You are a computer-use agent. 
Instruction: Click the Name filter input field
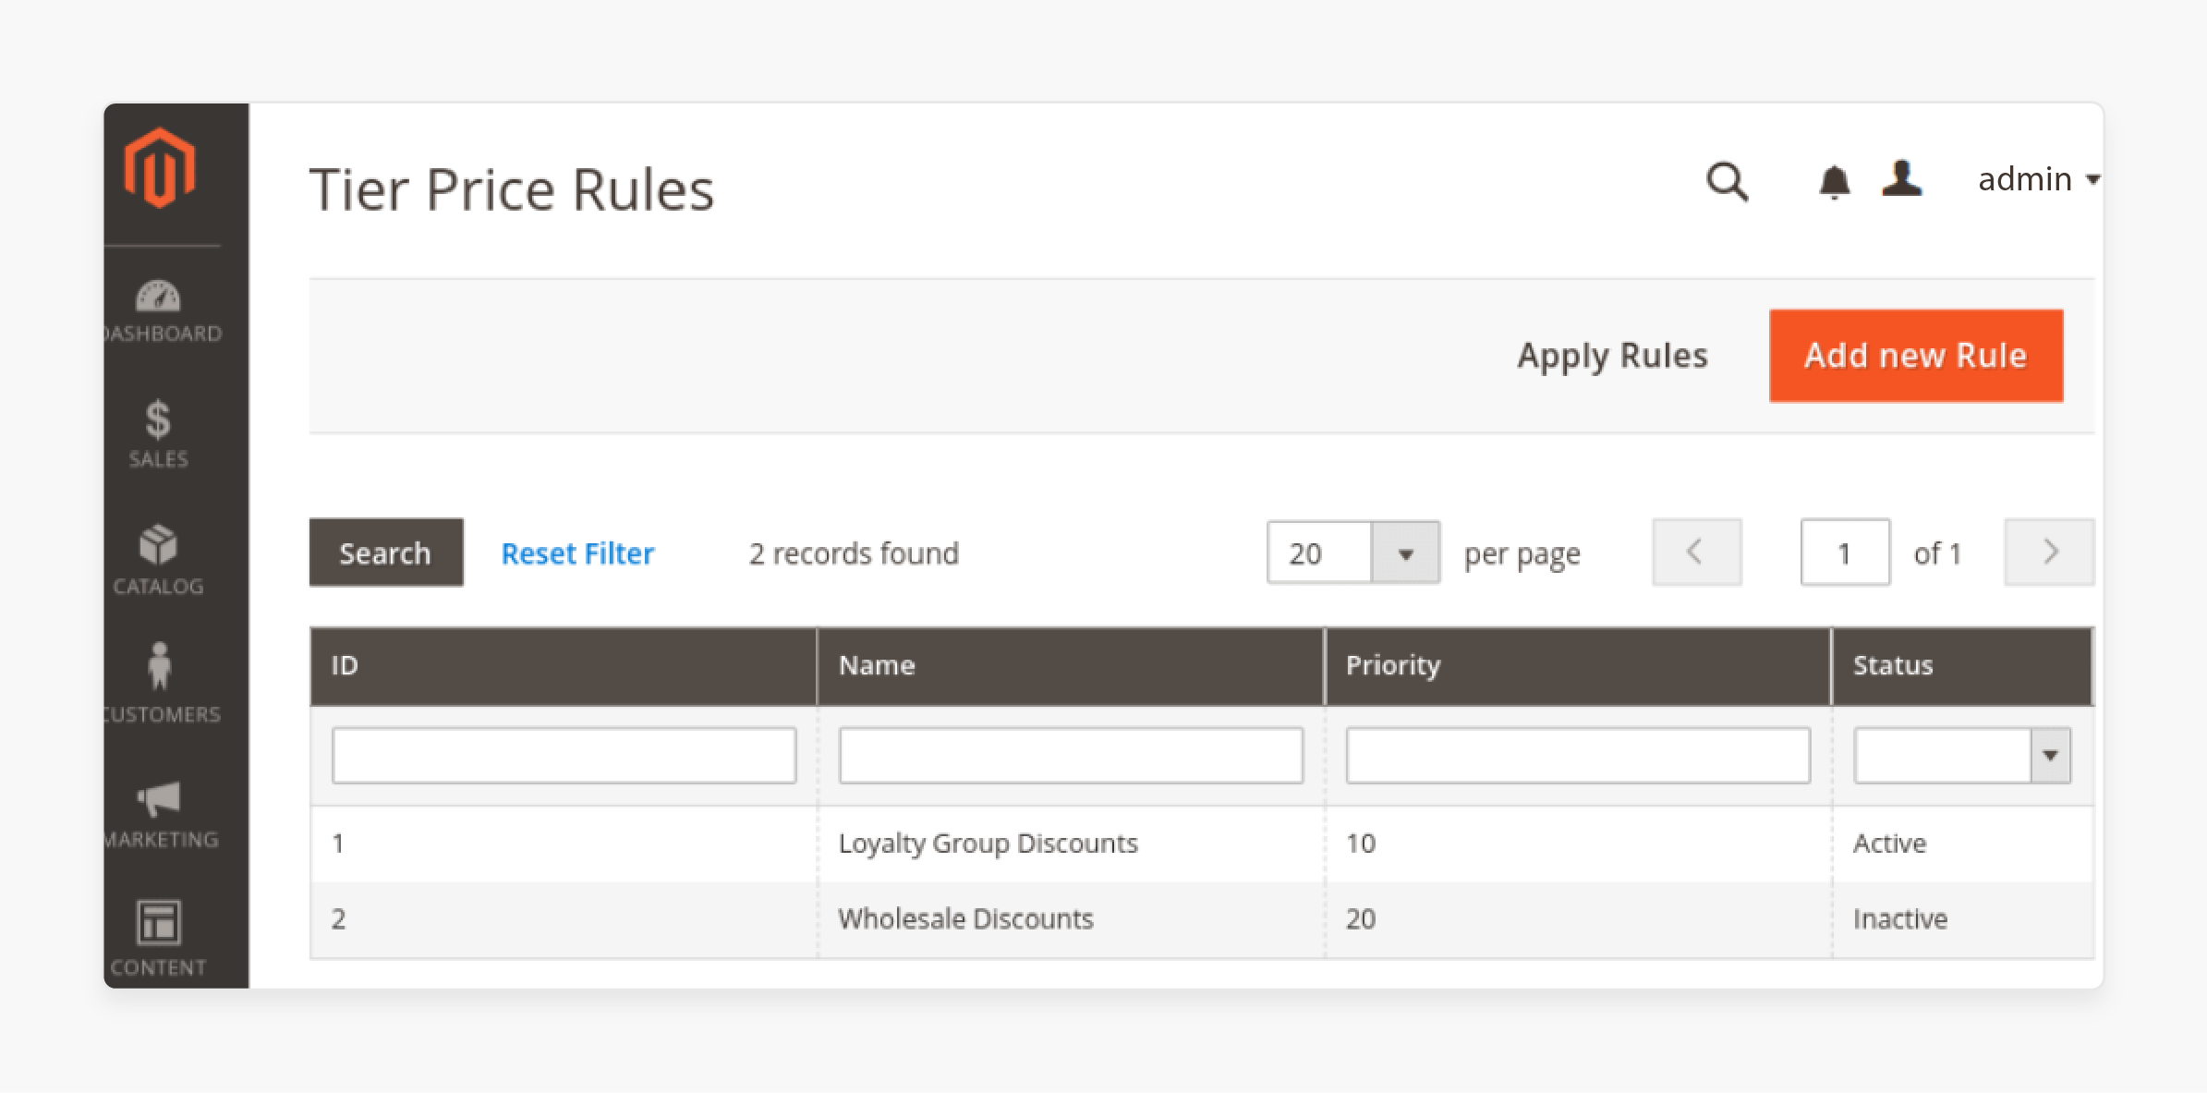point(1071,756)
